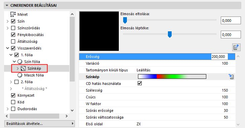
Task: Click the Elmosás léptéke value field
Action: pyautogui.click(x=231, y=35)
